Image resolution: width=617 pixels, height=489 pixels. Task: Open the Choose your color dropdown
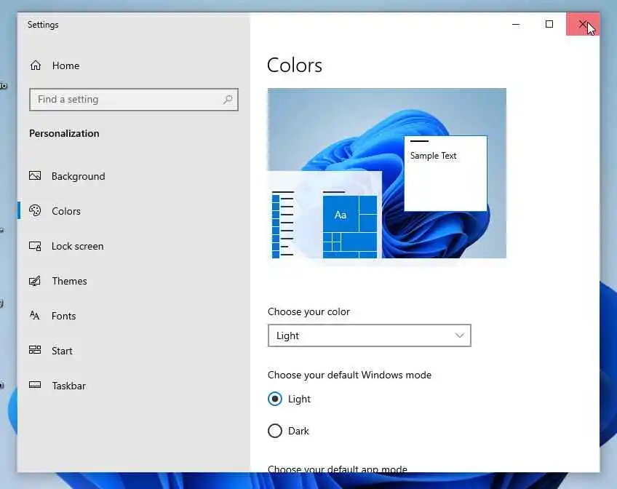(369, 335)
